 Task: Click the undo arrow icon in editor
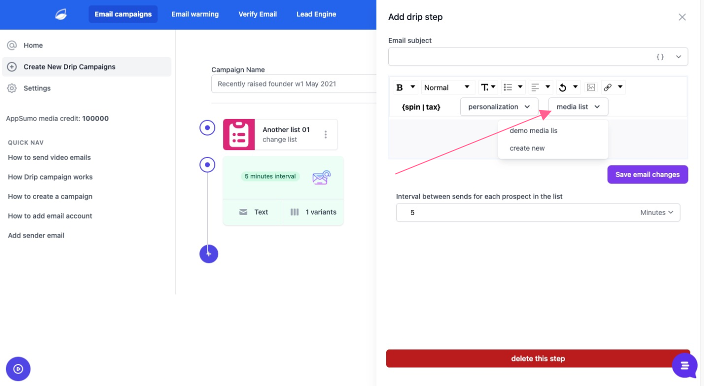(x=563, y=87)
